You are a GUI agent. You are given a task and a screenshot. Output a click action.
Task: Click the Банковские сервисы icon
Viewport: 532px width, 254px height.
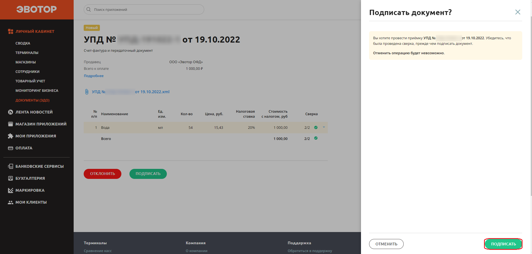coord(11,166)
